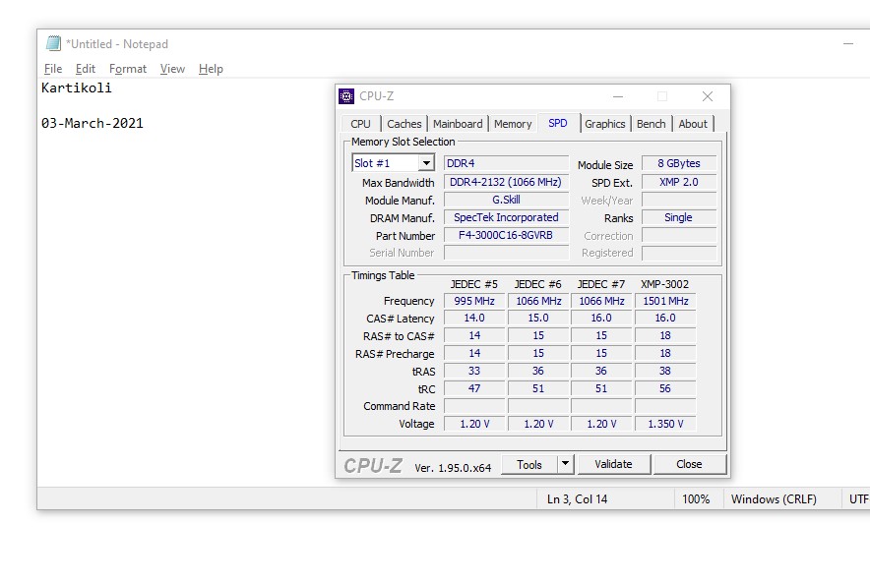Switch to the Bench tab
This screenshot has height=583, width=870.
651,124
